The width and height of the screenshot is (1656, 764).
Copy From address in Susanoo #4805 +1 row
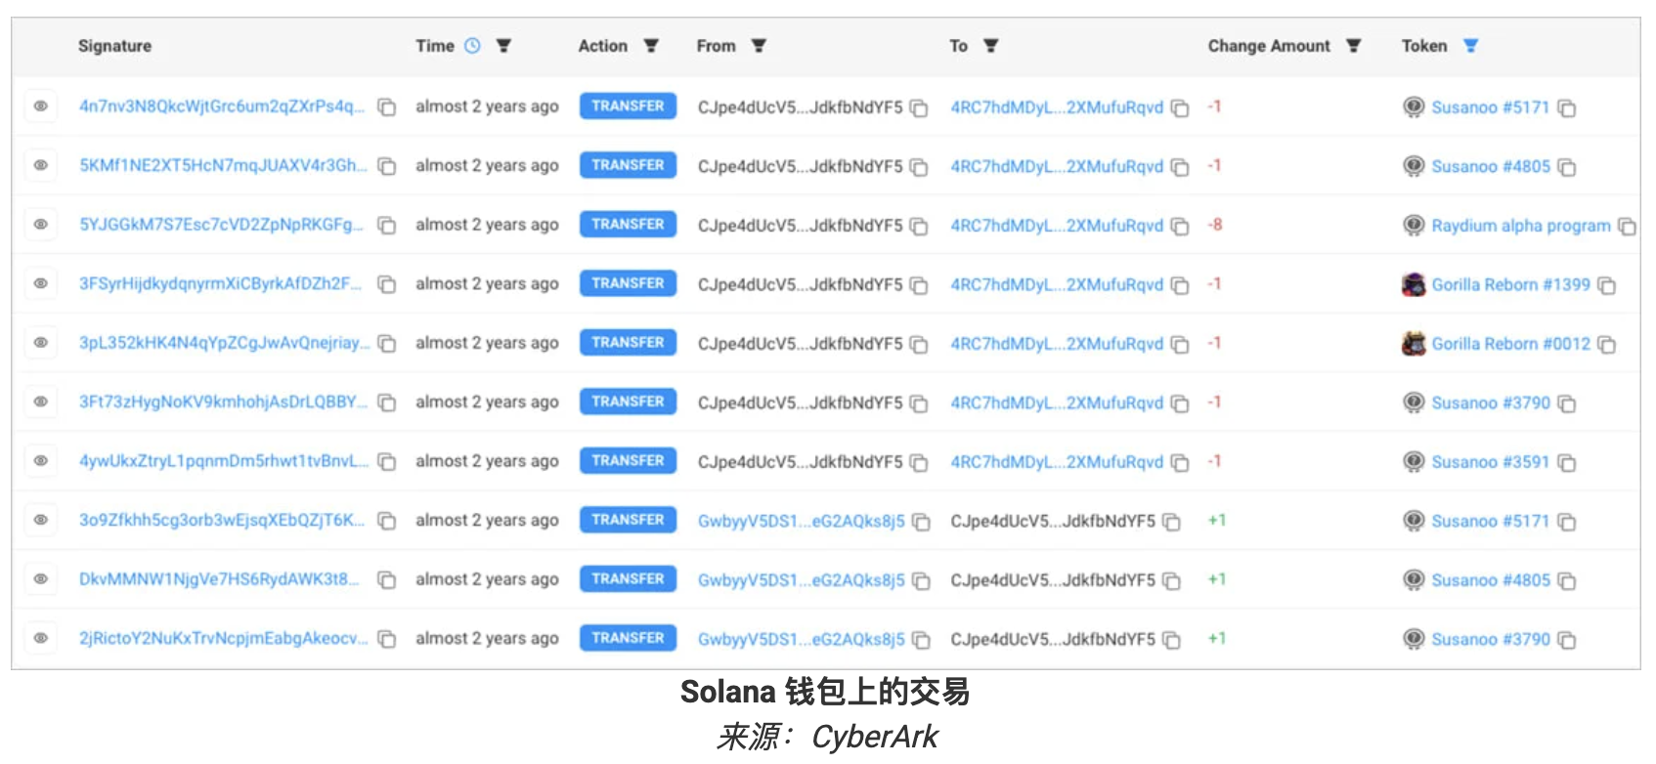click(921, 581)
